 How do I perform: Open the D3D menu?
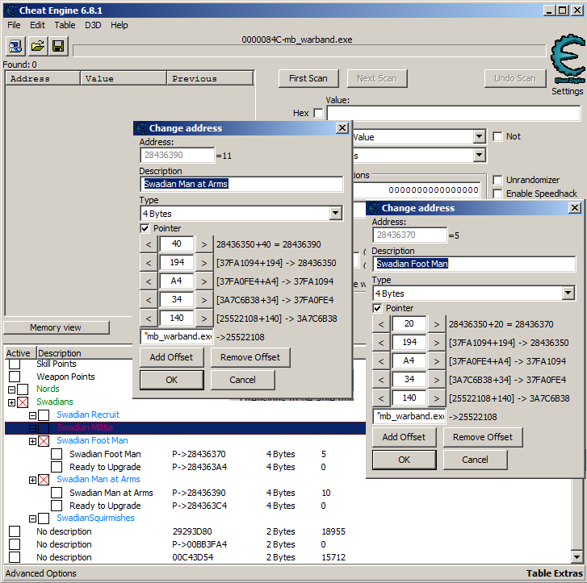(93, 25)
